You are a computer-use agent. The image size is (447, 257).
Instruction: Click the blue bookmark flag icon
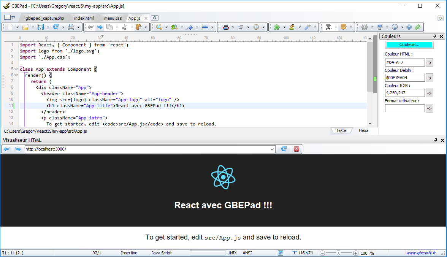190,27
